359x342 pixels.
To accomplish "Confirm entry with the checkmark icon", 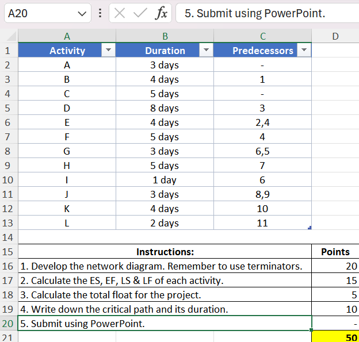I will 140,13.
